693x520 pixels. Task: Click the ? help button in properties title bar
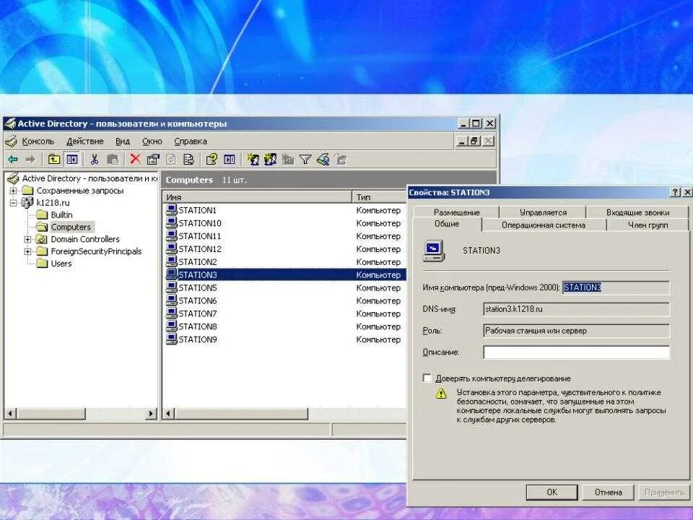[675, 192]
